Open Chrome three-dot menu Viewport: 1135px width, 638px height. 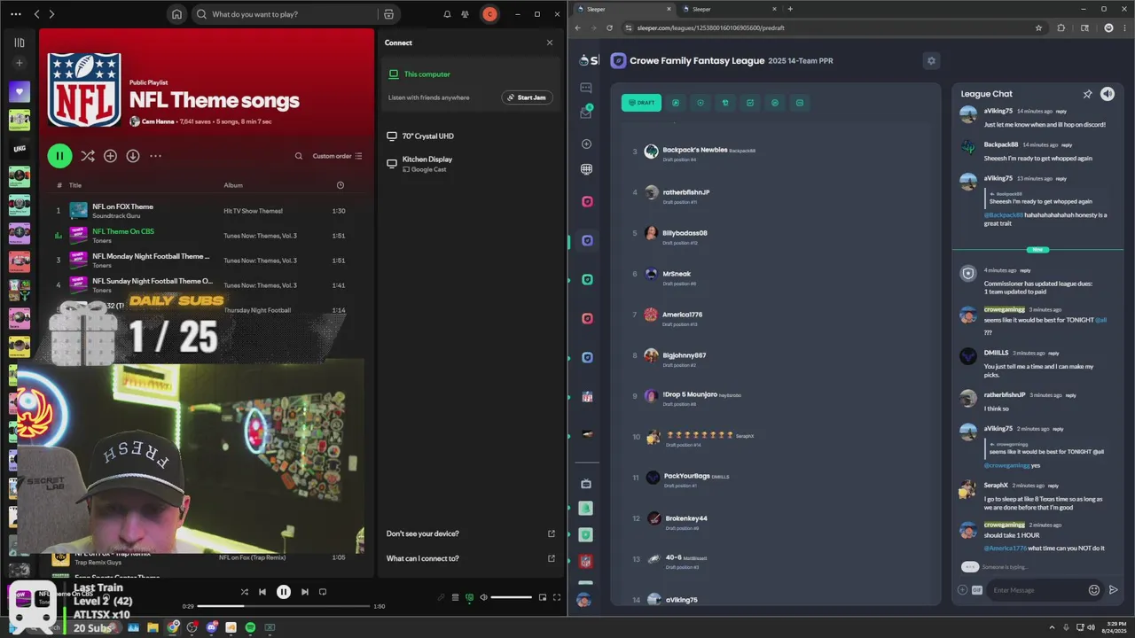tap(1124, 27)
